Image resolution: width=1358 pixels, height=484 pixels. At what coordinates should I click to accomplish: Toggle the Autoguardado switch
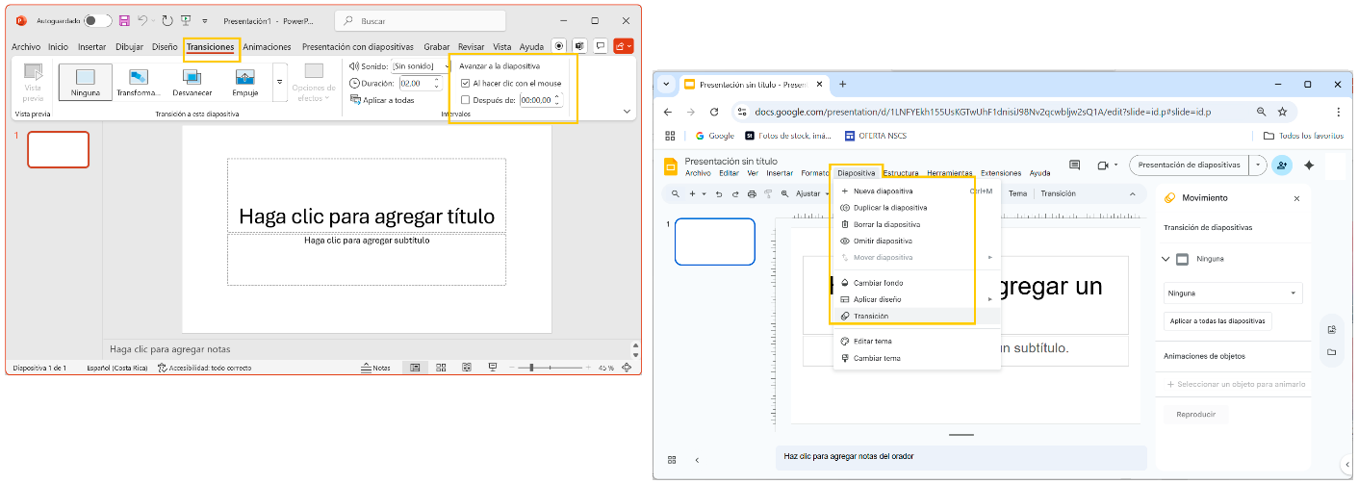(97, 20)
